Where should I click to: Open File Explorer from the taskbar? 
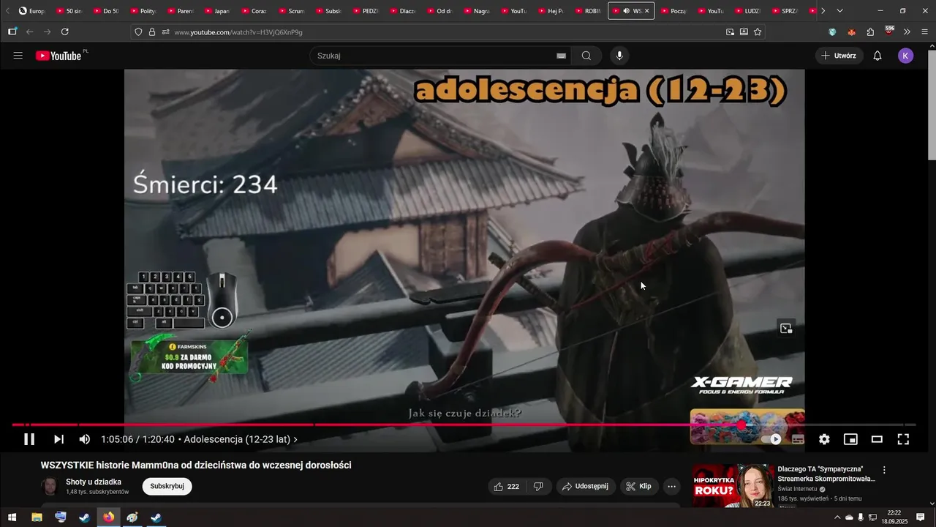coord(37,517)
